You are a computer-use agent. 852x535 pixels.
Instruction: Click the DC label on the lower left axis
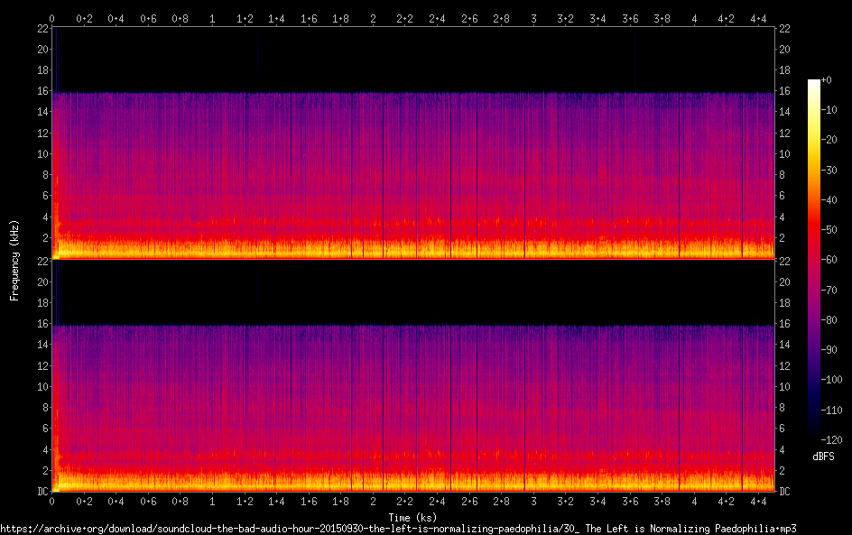41,492
